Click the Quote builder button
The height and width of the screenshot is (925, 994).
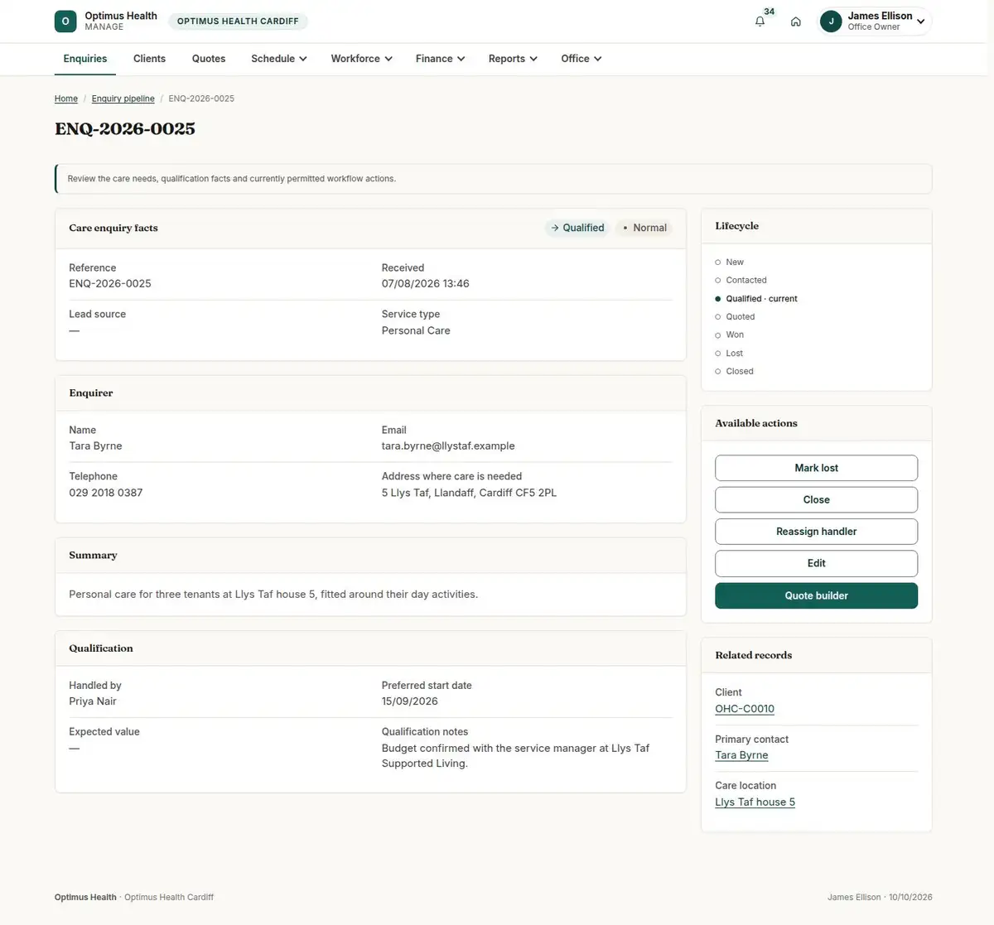pos(816,595)
